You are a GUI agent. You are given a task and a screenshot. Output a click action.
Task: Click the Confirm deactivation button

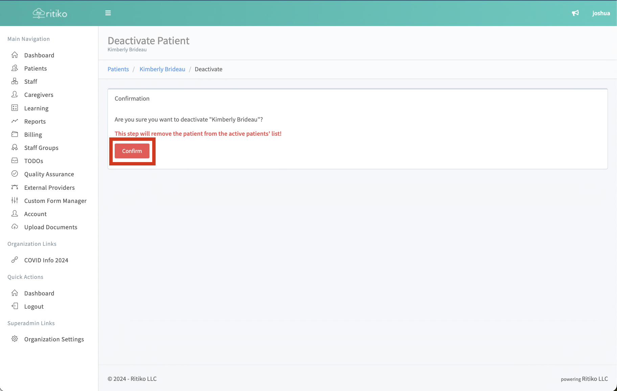click(x=132, y=151)
